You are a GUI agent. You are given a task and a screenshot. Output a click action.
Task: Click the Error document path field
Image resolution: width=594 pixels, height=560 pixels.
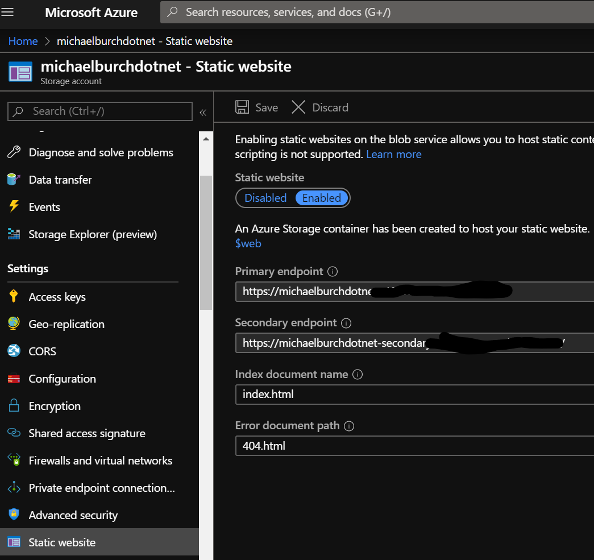point(414,446)
